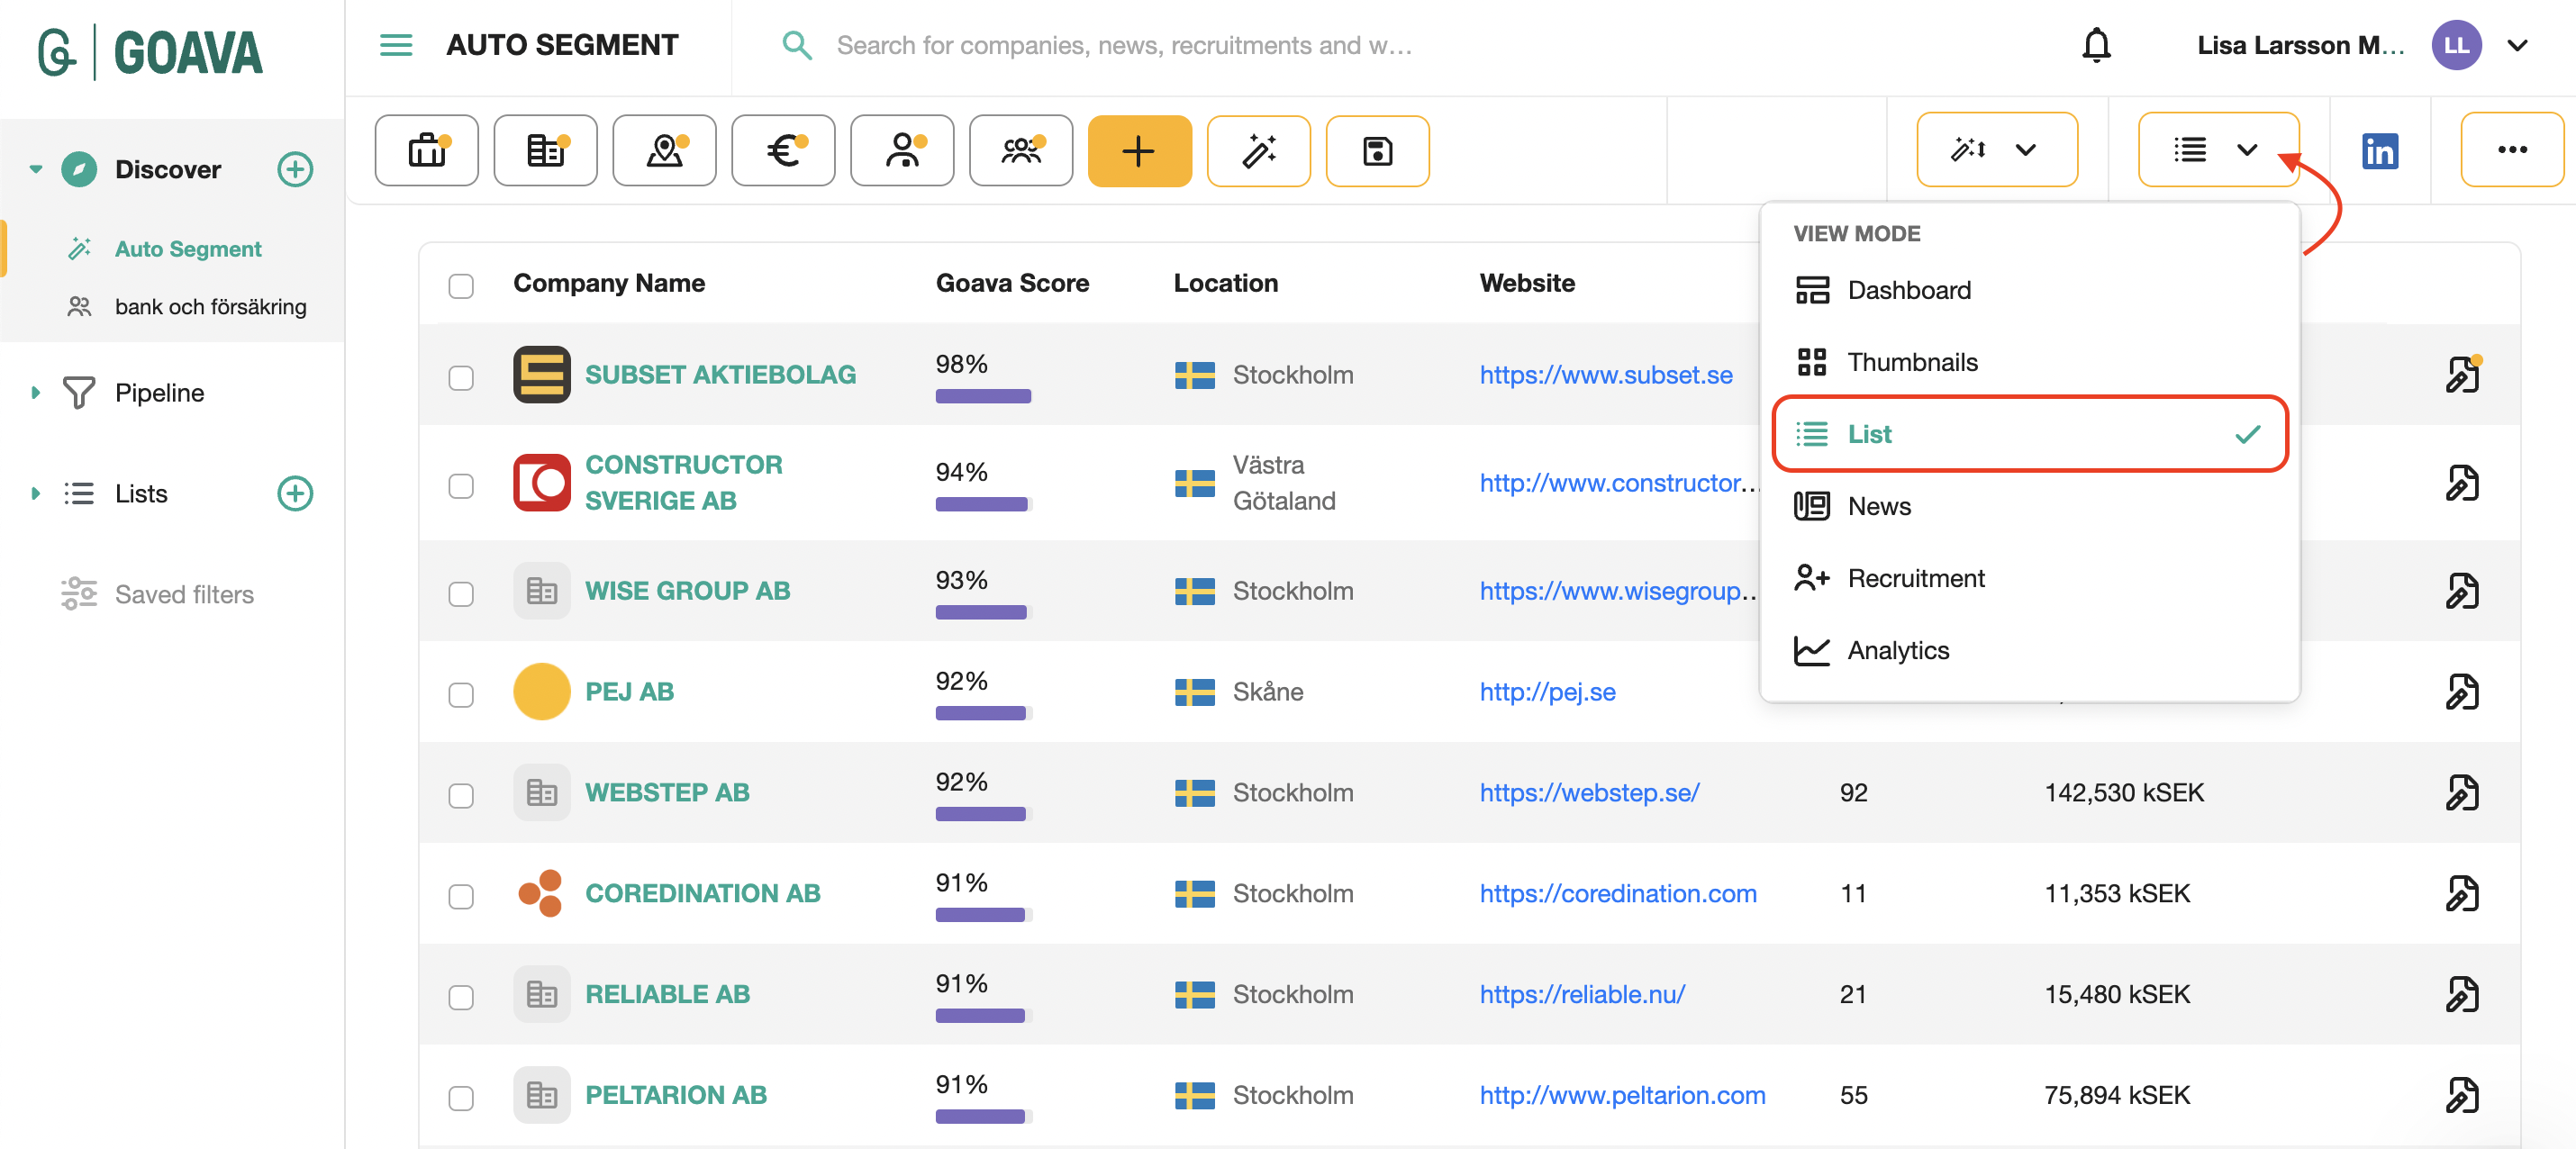Open COREDINATION AB company link
Viewport: 2576px width, 1149px height.
coord(702,893)
